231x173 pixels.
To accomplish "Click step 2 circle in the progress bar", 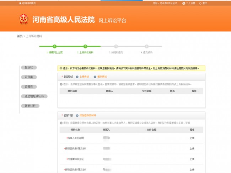I will pos(85,46).
